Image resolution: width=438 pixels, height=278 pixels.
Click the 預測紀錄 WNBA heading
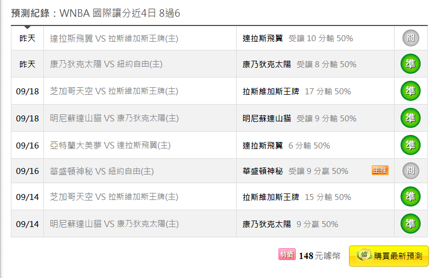point(96,12)
